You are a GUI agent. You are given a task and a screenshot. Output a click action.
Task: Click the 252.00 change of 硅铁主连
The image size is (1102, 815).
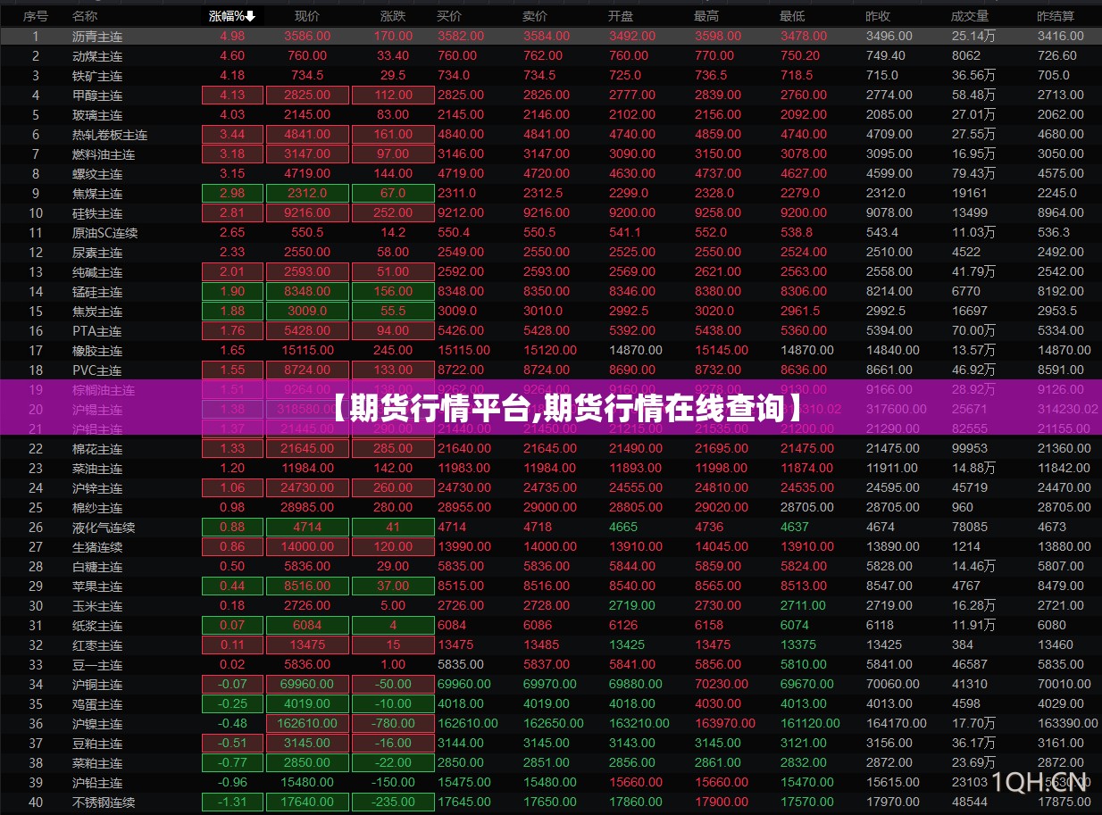click(x=393, y=213)
